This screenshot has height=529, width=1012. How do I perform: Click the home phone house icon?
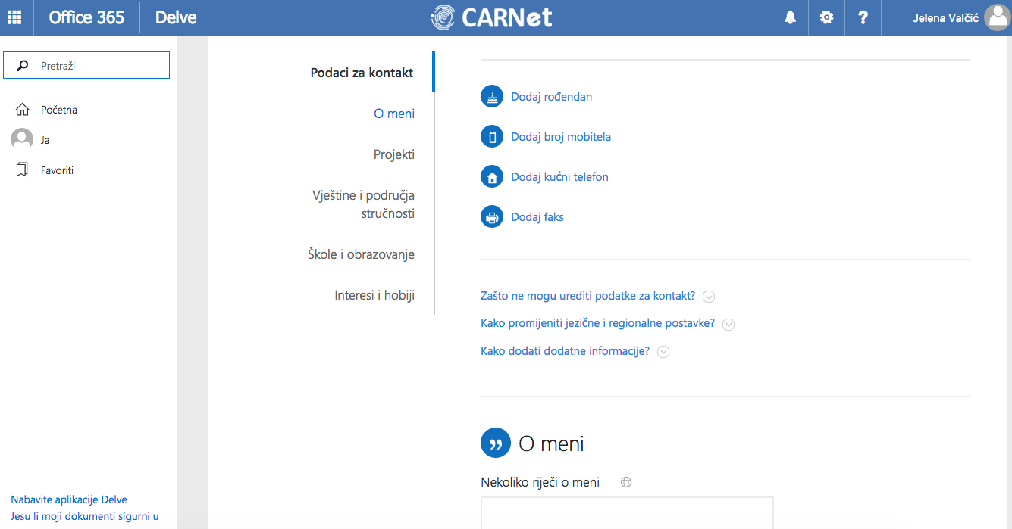tap(492, 177)
